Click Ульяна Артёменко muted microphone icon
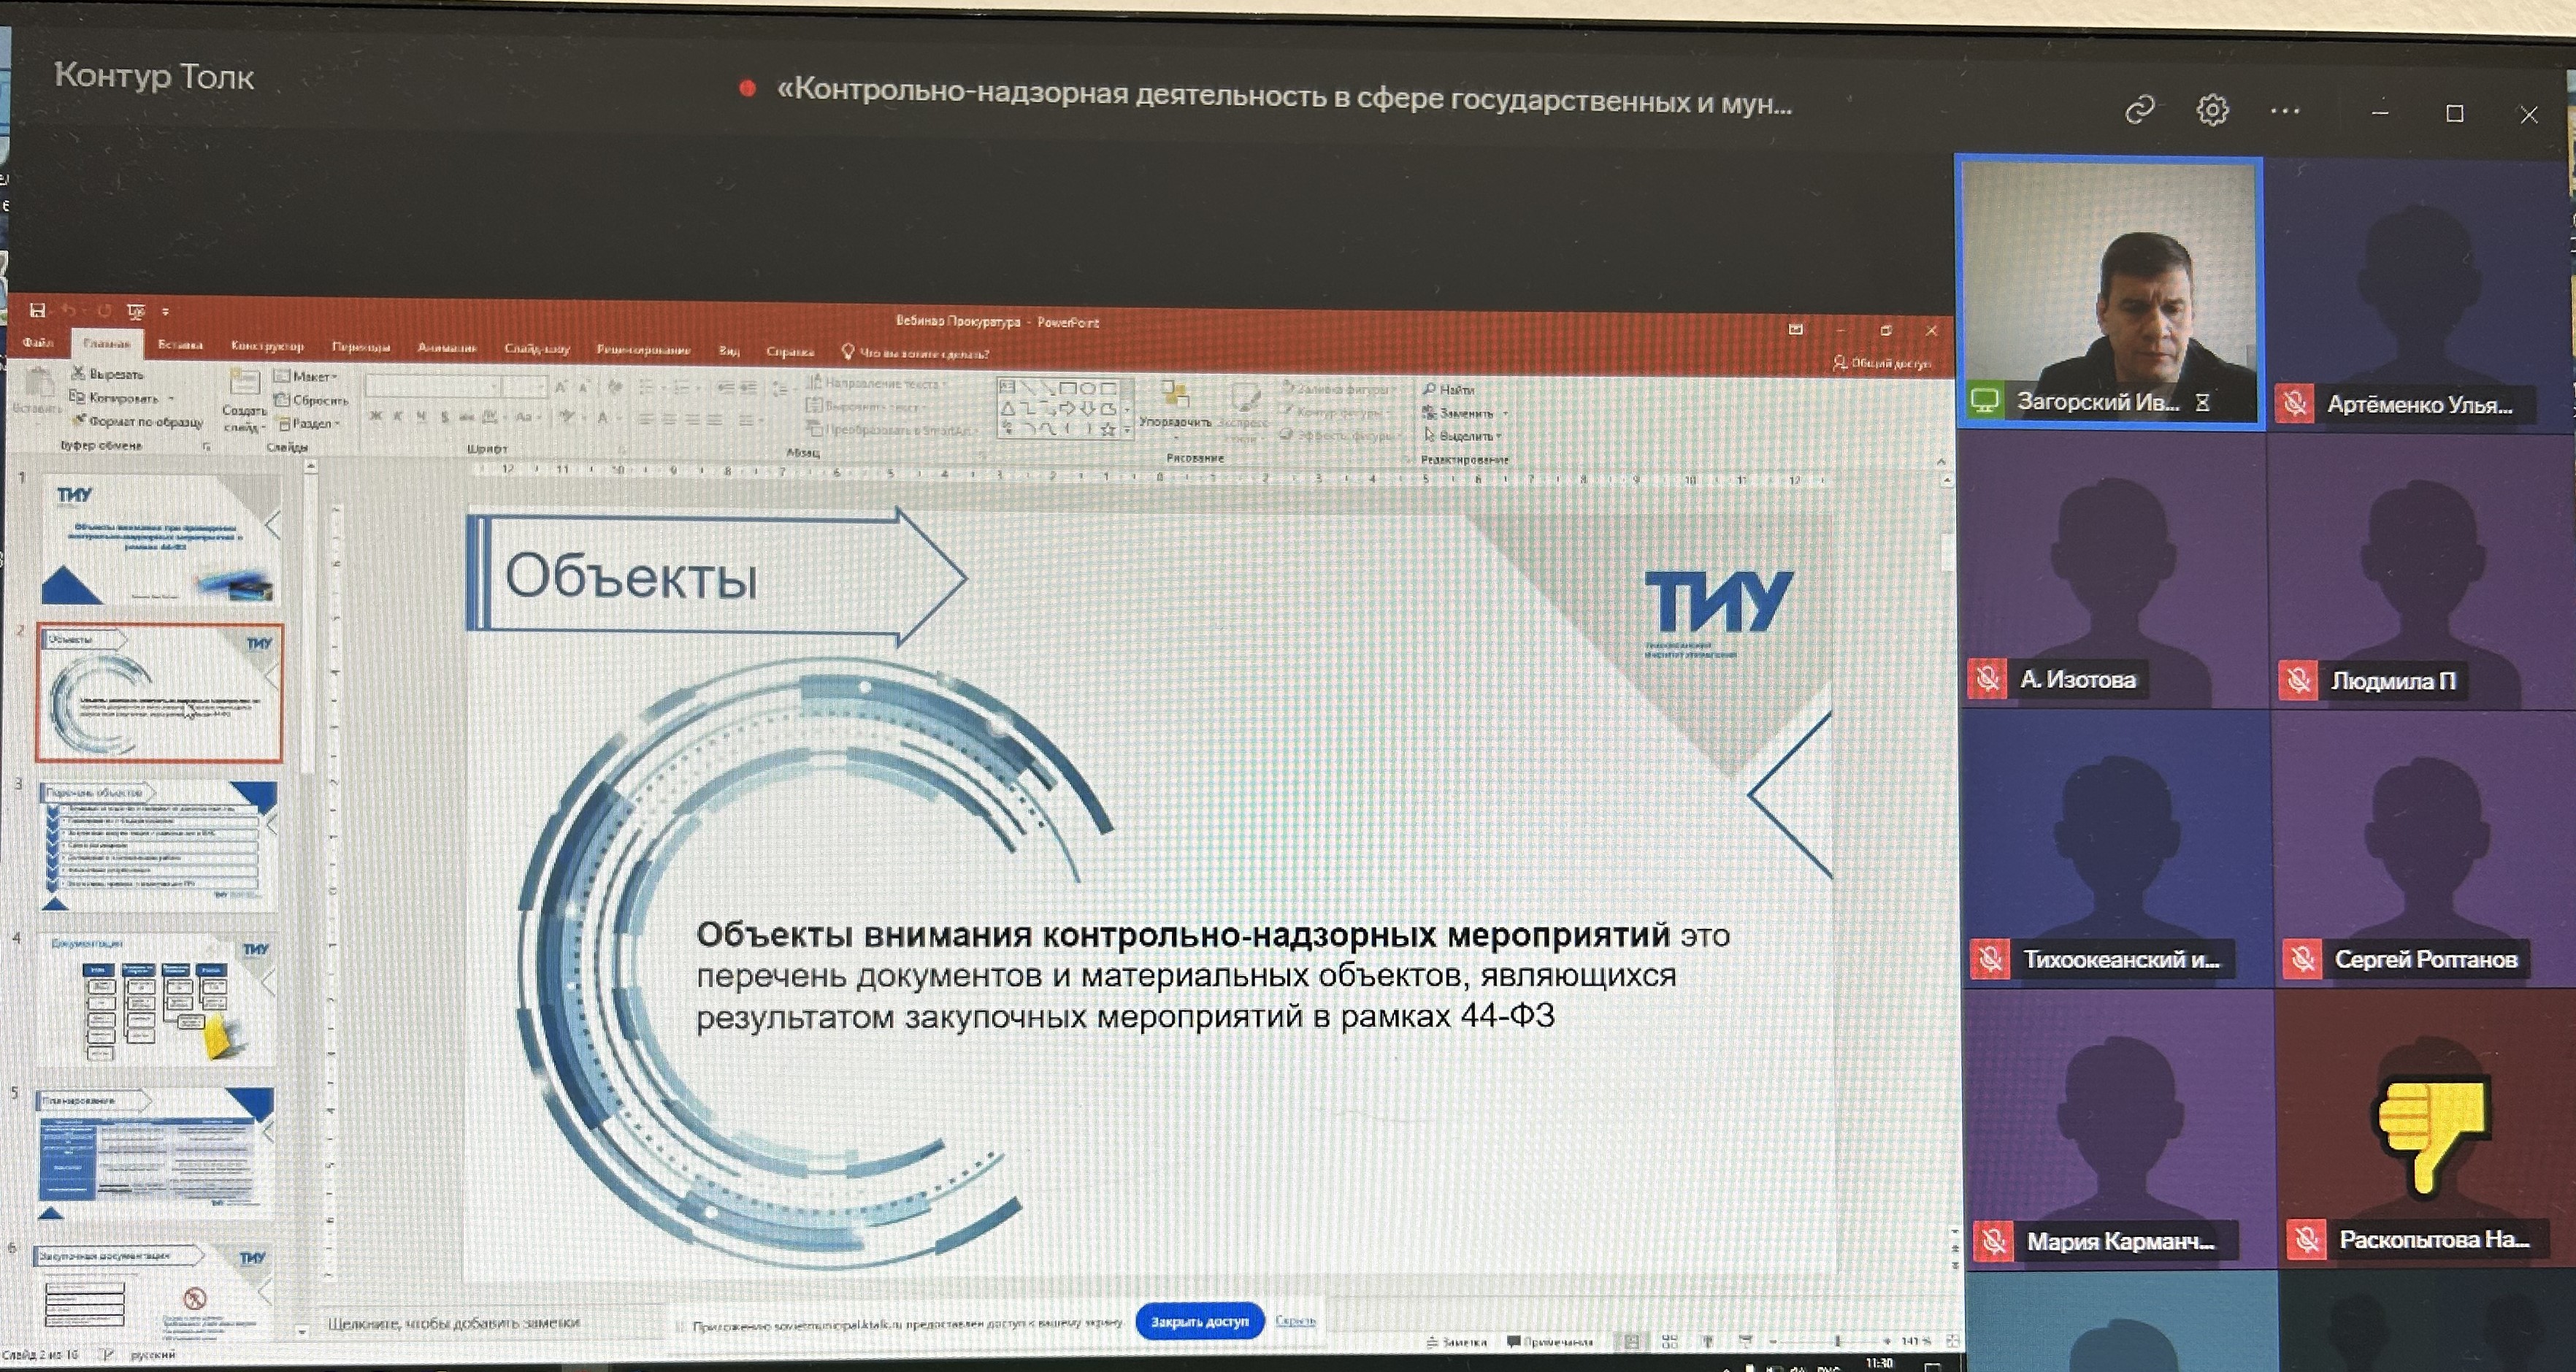The image size is (2576, 1372). point(2295,404)
